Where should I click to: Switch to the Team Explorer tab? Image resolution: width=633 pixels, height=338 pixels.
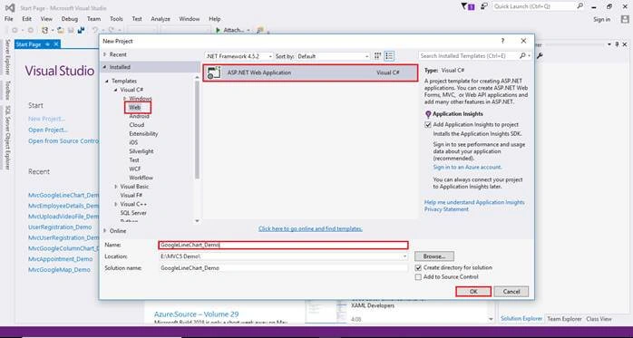pos(564,319)
